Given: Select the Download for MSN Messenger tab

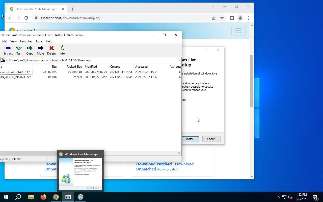Looking at the screenshot, I should tap(37, 9).
